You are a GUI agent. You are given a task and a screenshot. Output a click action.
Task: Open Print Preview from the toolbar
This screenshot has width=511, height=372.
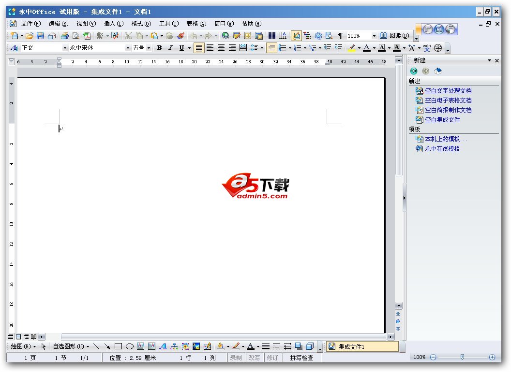pos(76,35)
